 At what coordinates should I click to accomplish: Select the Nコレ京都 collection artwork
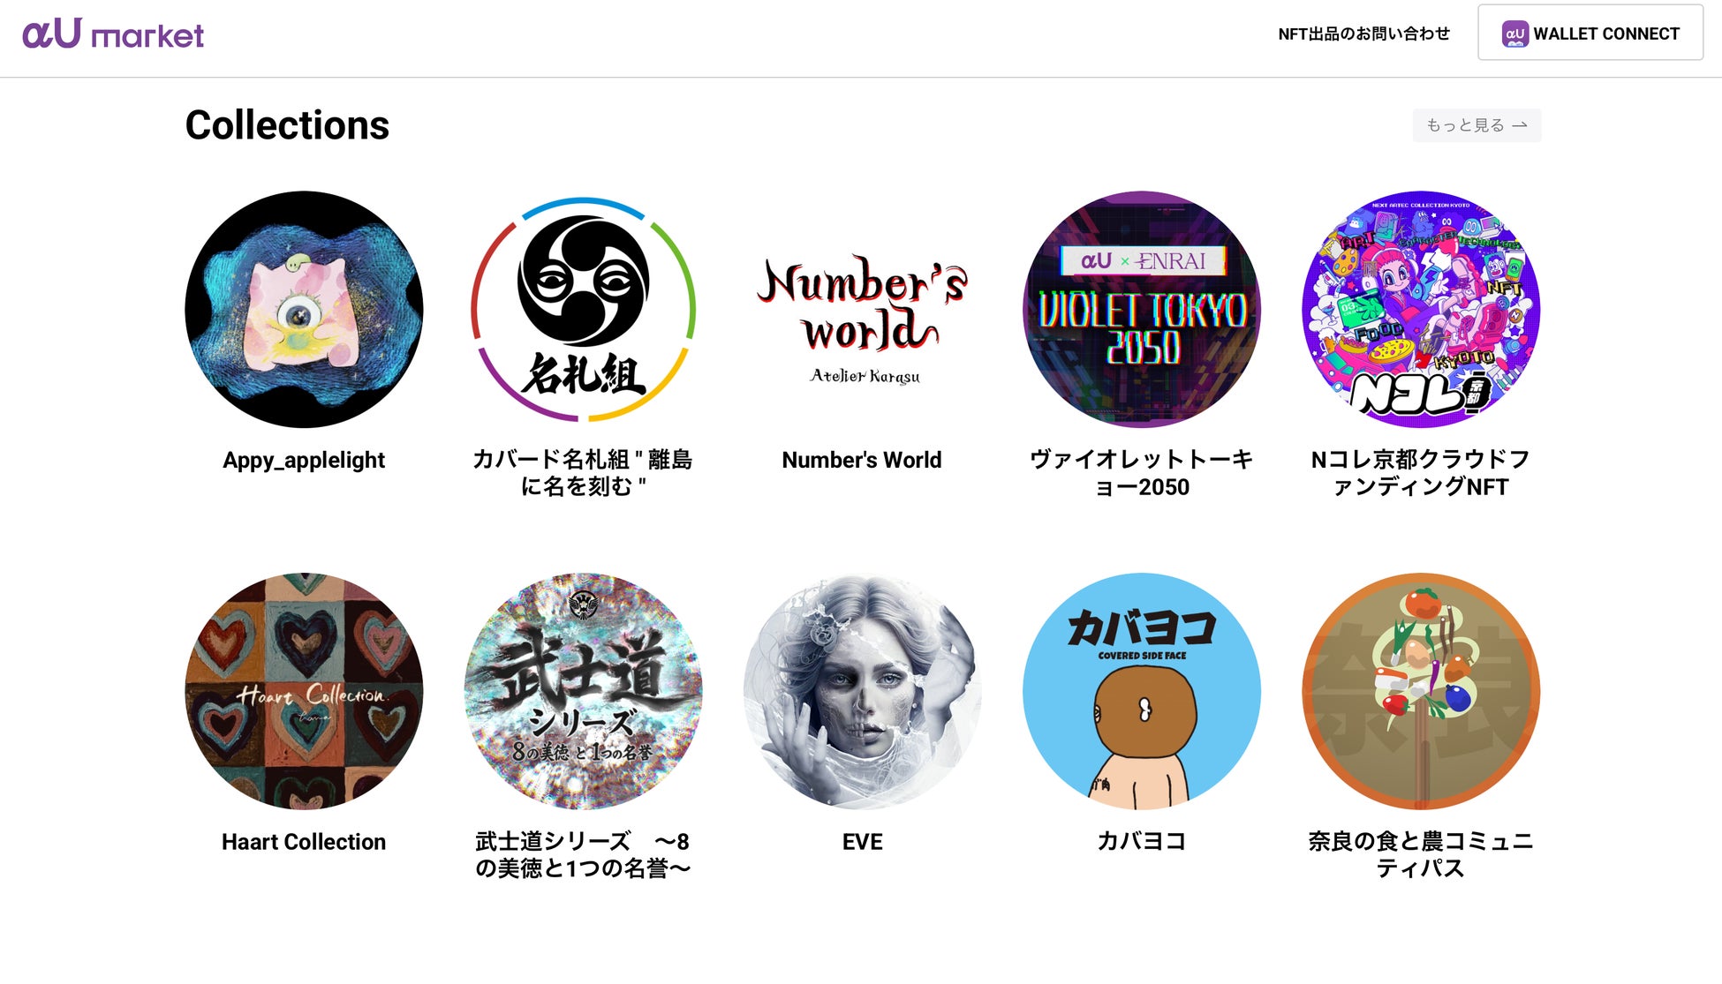1420,309
